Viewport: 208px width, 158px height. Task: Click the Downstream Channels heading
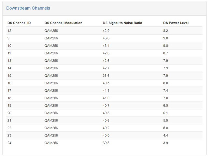pyautogui.click(x=28, y=8)
